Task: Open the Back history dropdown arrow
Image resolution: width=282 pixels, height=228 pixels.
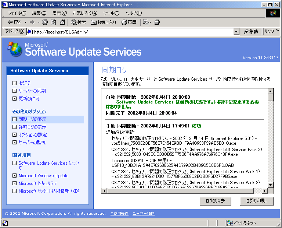Action: tap(25, 22)
